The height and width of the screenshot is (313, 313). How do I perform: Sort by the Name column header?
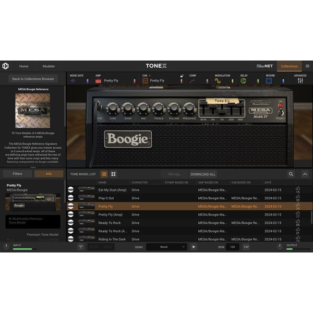102,183
